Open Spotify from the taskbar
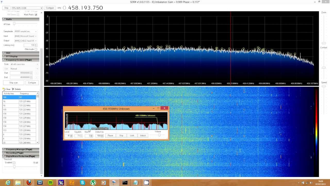Screen dimensions: 330x186 click(51, 183)
